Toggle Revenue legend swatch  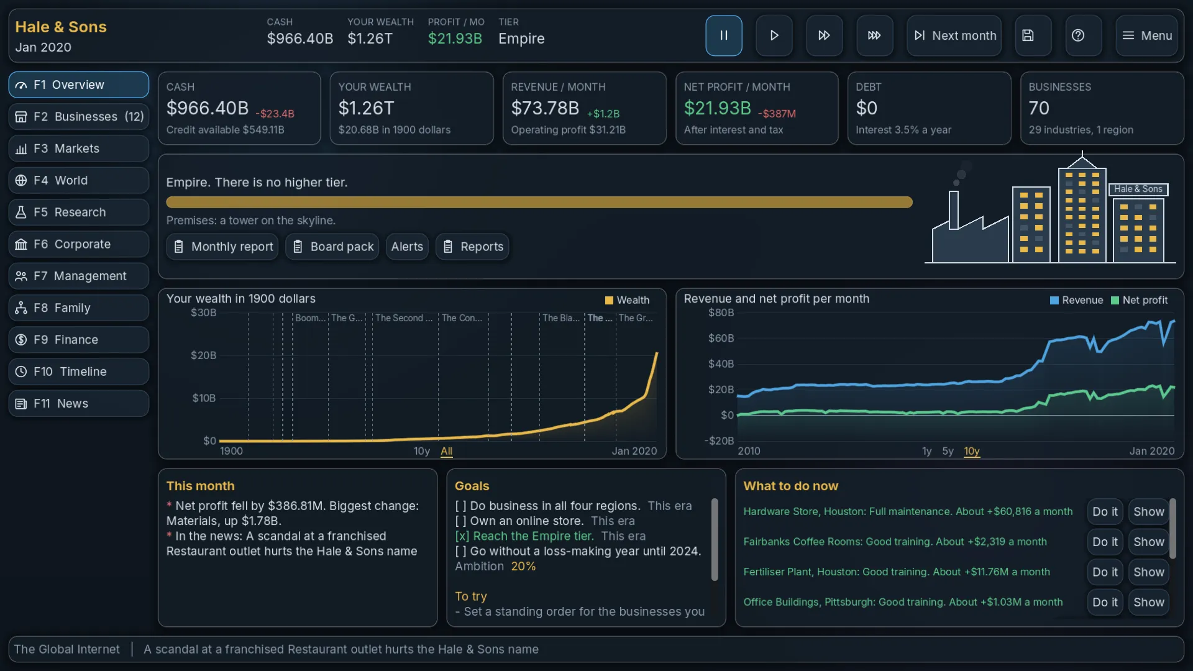tap(1054, 300)
